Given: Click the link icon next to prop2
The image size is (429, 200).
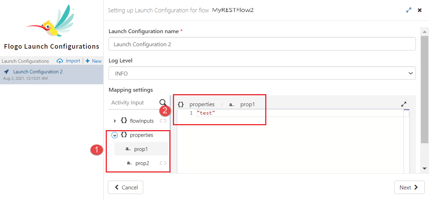Looking at the screenshot, I should tap(163, 163).
